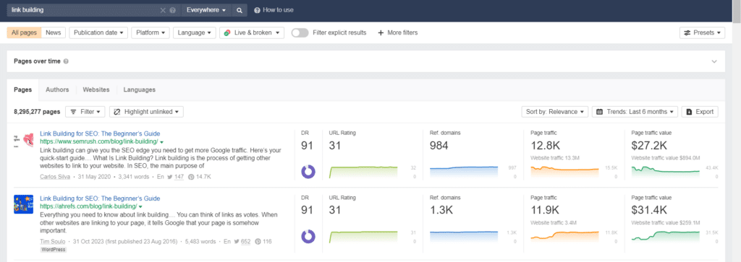Open the How to use help link
The height and width of the screenshot is (262, 741).
(274, 10)
